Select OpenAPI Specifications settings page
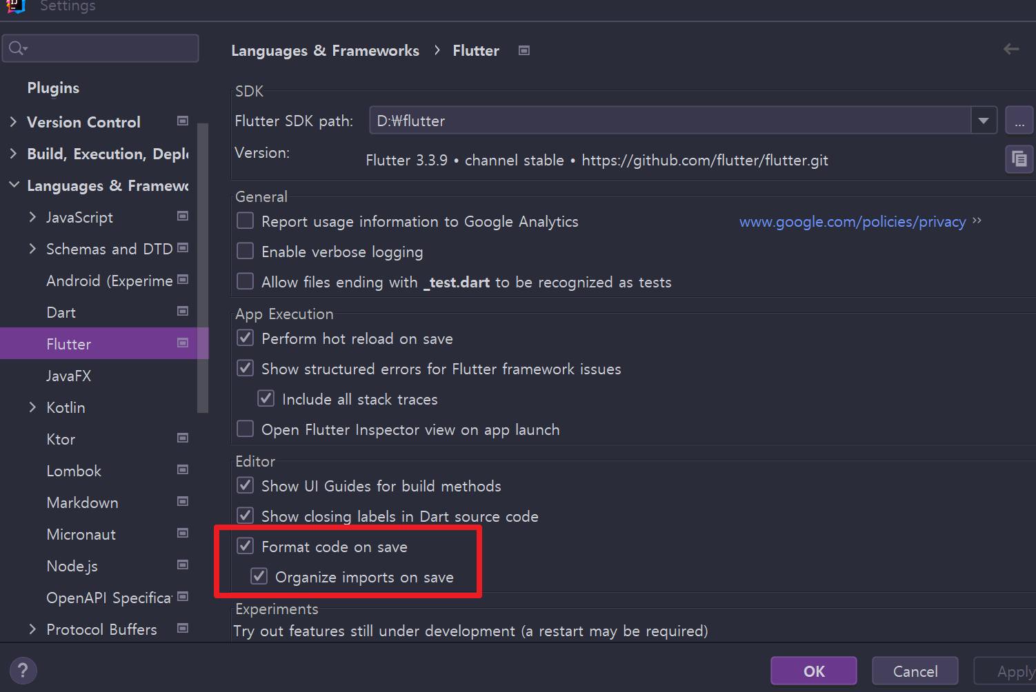 click(x=109, y=598)
